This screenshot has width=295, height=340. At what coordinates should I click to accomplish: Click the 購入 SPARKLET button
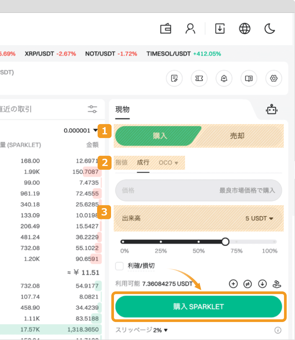(x=199, y=306)
